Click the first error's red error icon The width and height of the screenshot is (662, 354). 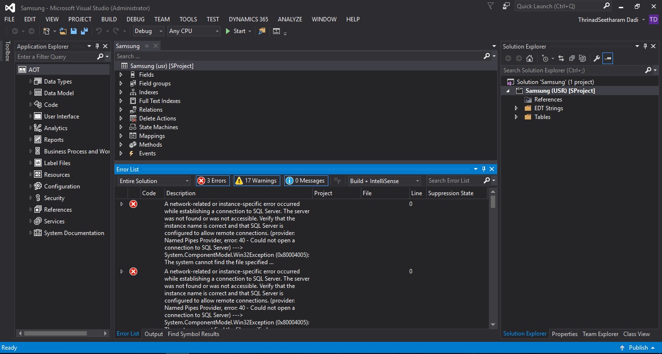pyautogui.click(x=133, y=204)
